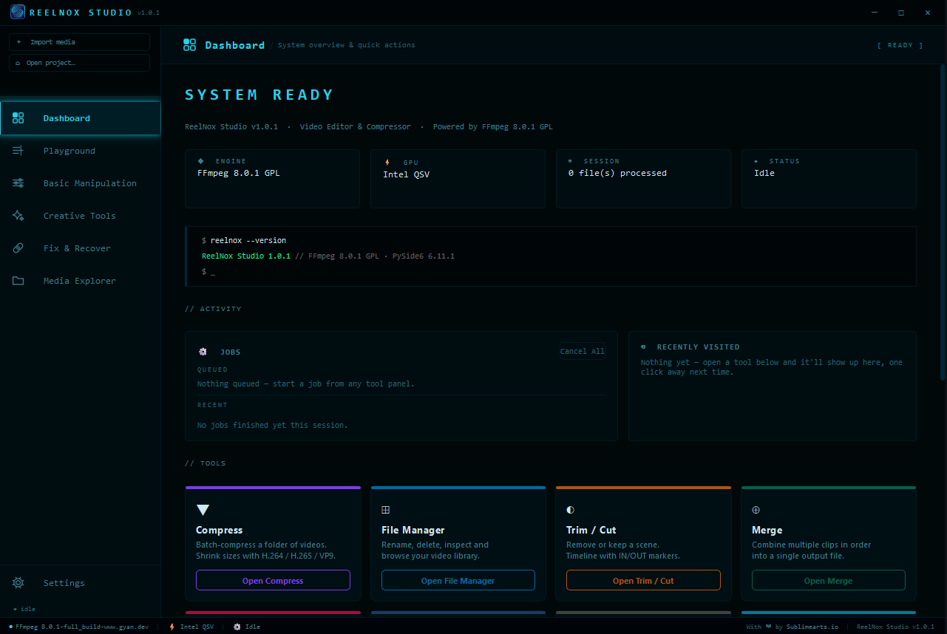
Task: Click 'reelnox --version' command text
Action: tap(248, 240)
